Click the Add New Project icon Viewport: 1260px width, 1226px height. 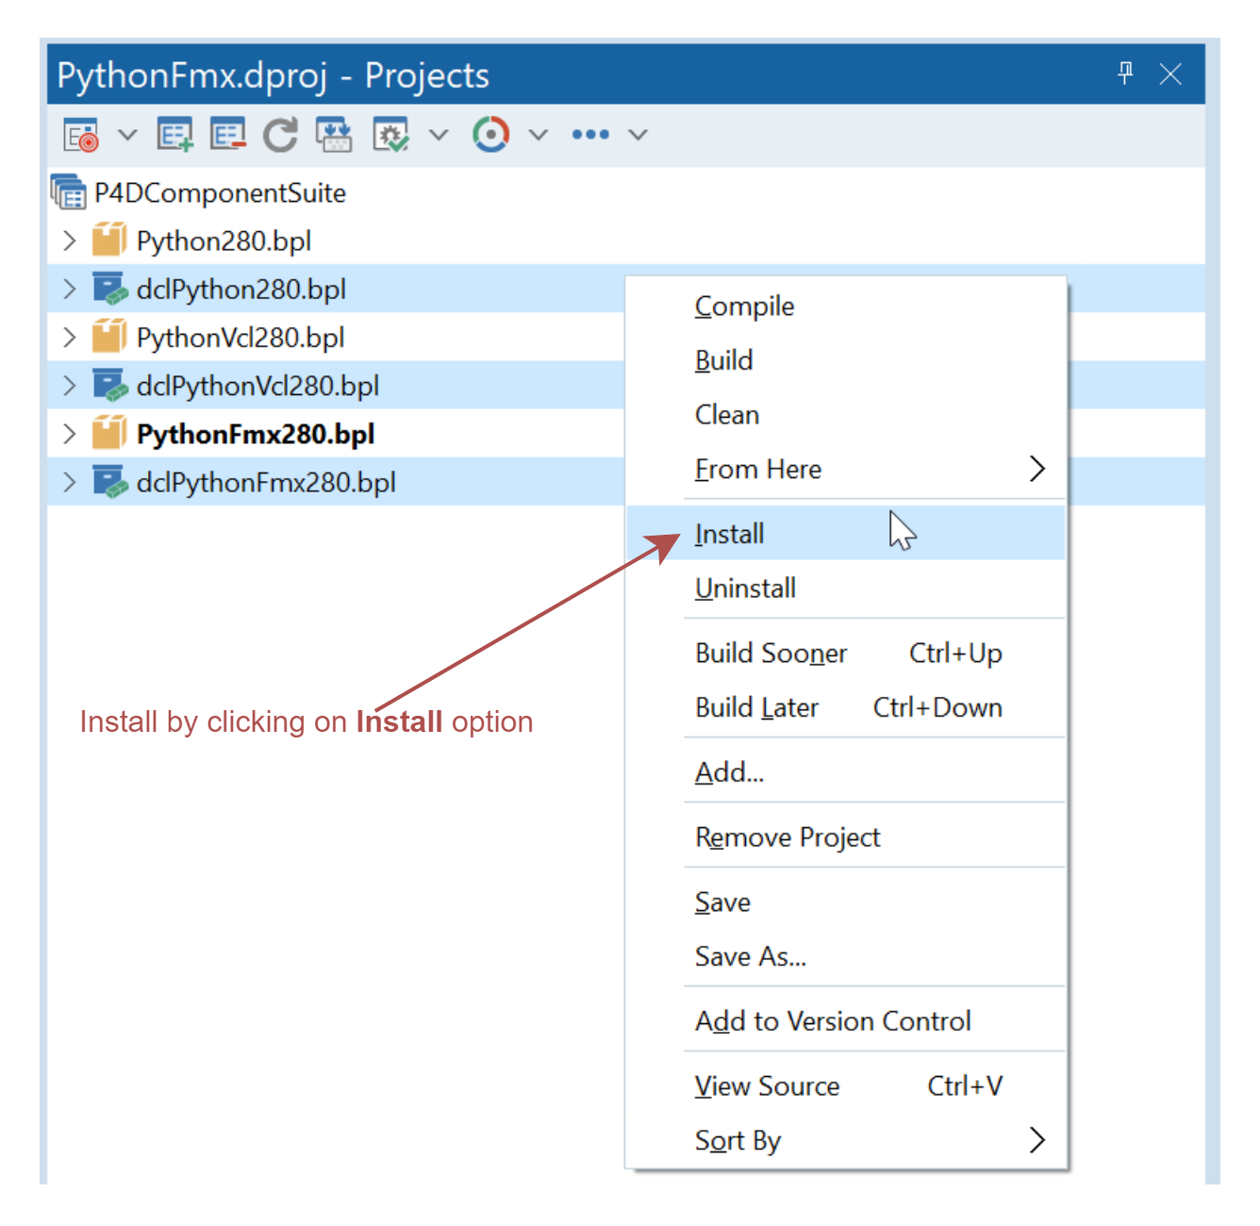175,135
